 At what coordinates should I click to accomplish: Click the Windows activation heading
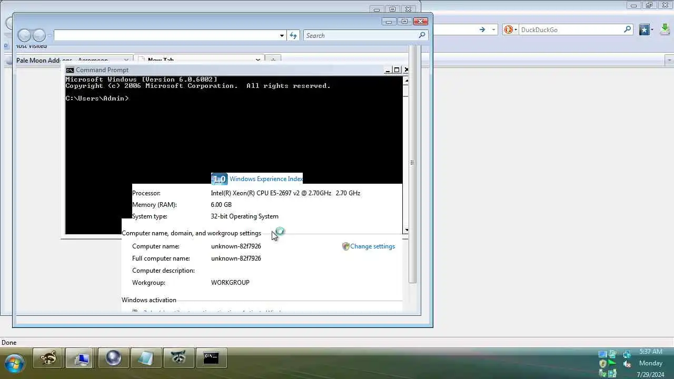click(x=149, y=300)
